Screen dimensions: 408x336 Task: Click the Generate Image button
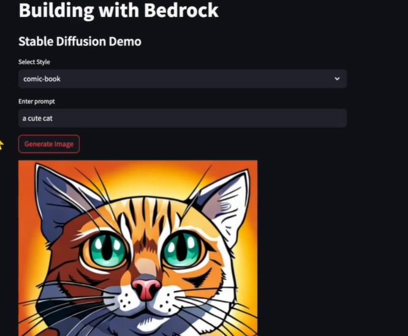pos(49,144)
